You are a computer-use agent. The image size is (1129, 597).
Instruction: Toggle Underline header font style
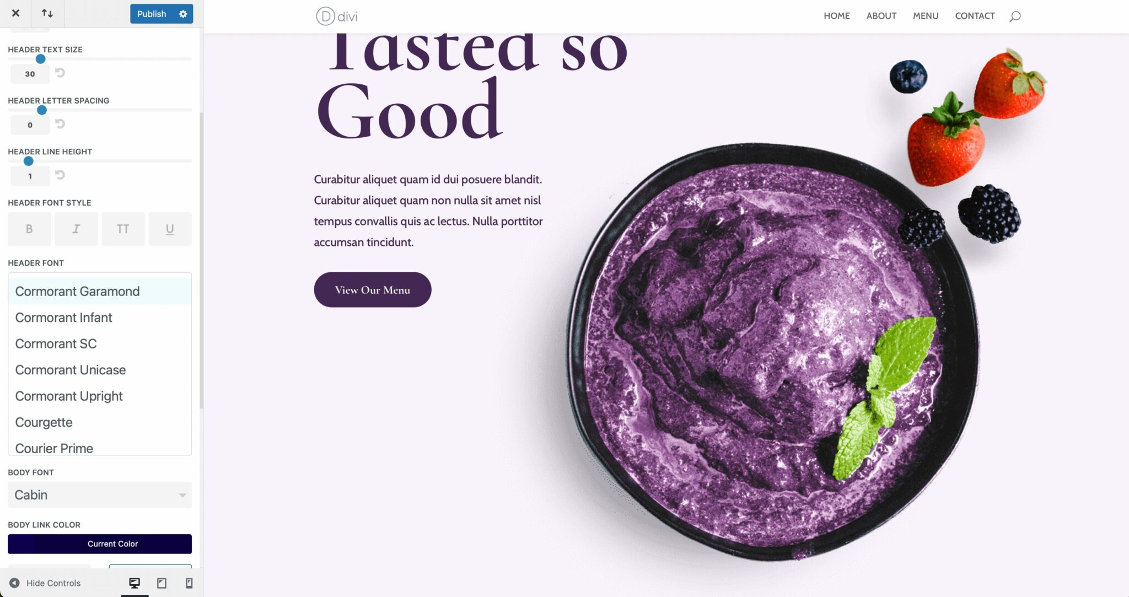click(169, 228)
